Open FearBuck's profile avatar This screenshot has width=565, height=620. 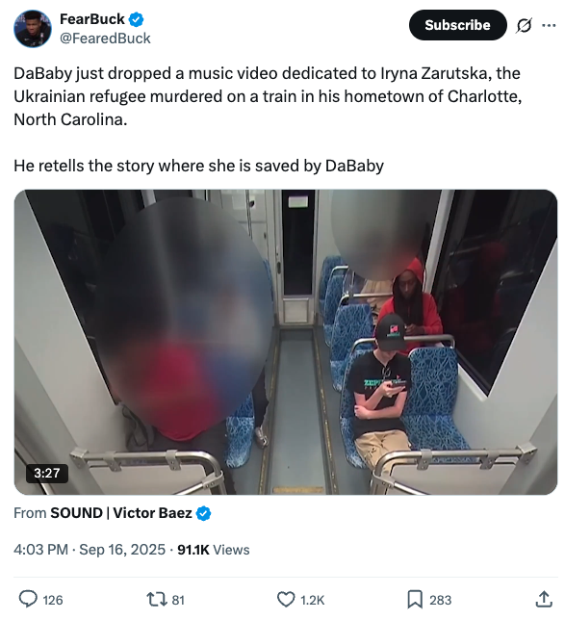33,29
